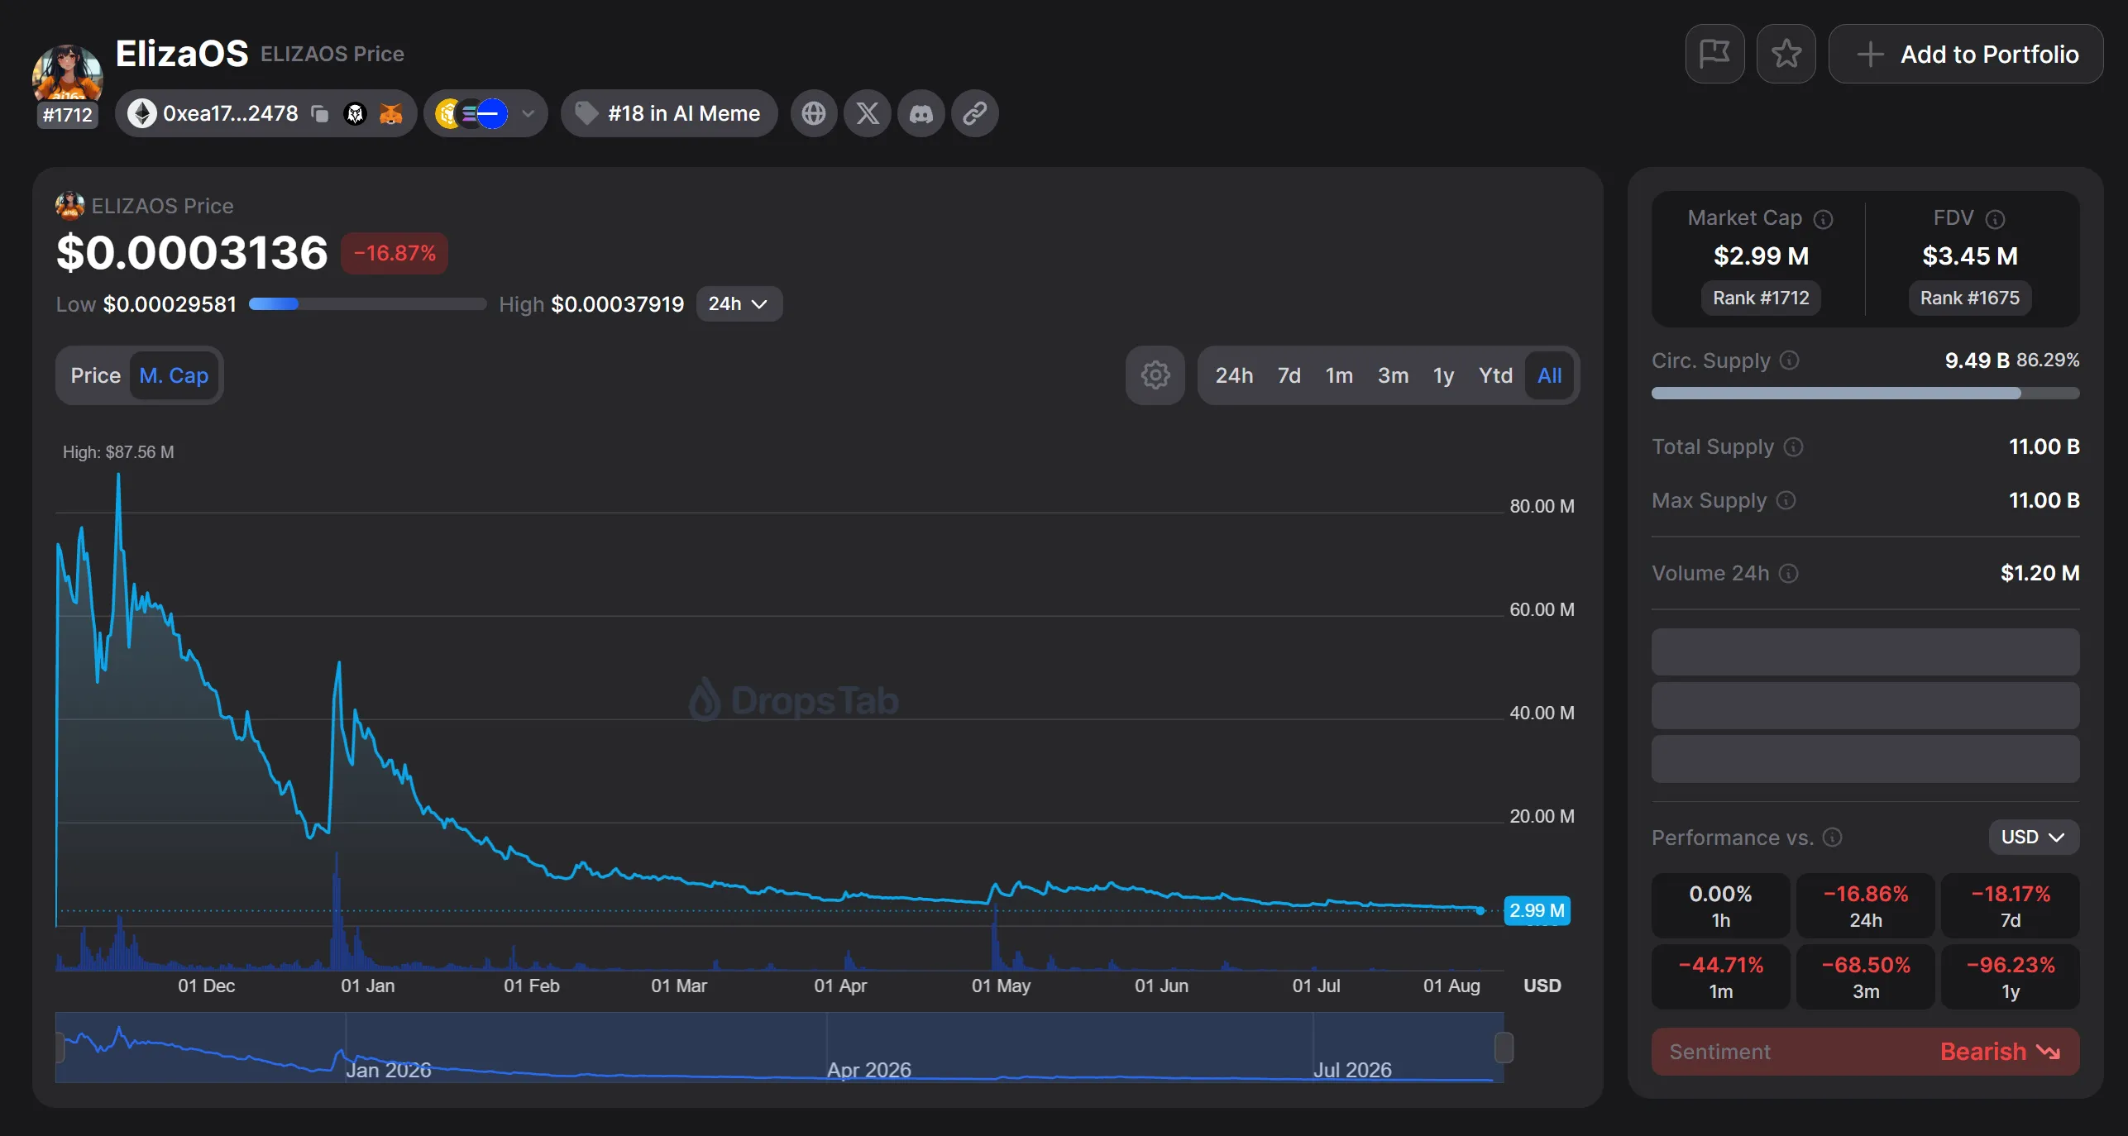Select the 7d chart range
The image size is (2128, 1136).
[1289, 375]
